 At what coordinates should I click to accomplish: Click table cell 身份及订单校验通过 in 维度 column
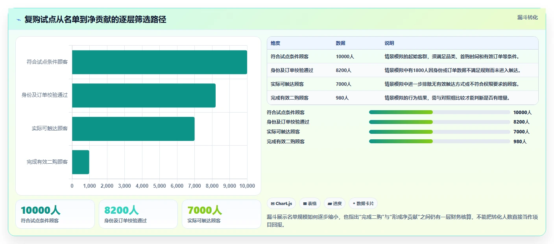coord(292,70)
